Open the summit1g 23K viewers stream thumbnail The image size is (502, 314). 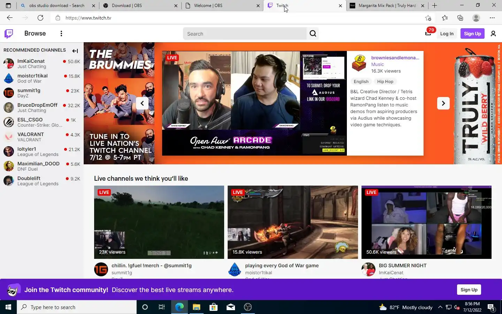[159, 222]
